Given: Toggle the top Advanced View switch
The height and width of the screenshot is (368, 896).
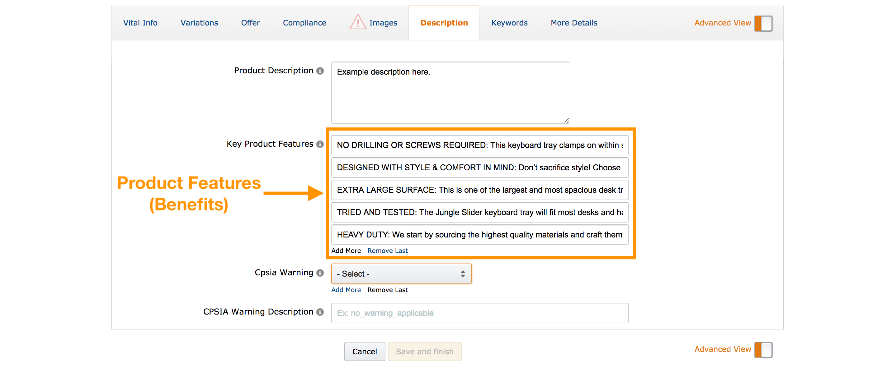Looking at the screenshot, I should (x=763, y=23).
